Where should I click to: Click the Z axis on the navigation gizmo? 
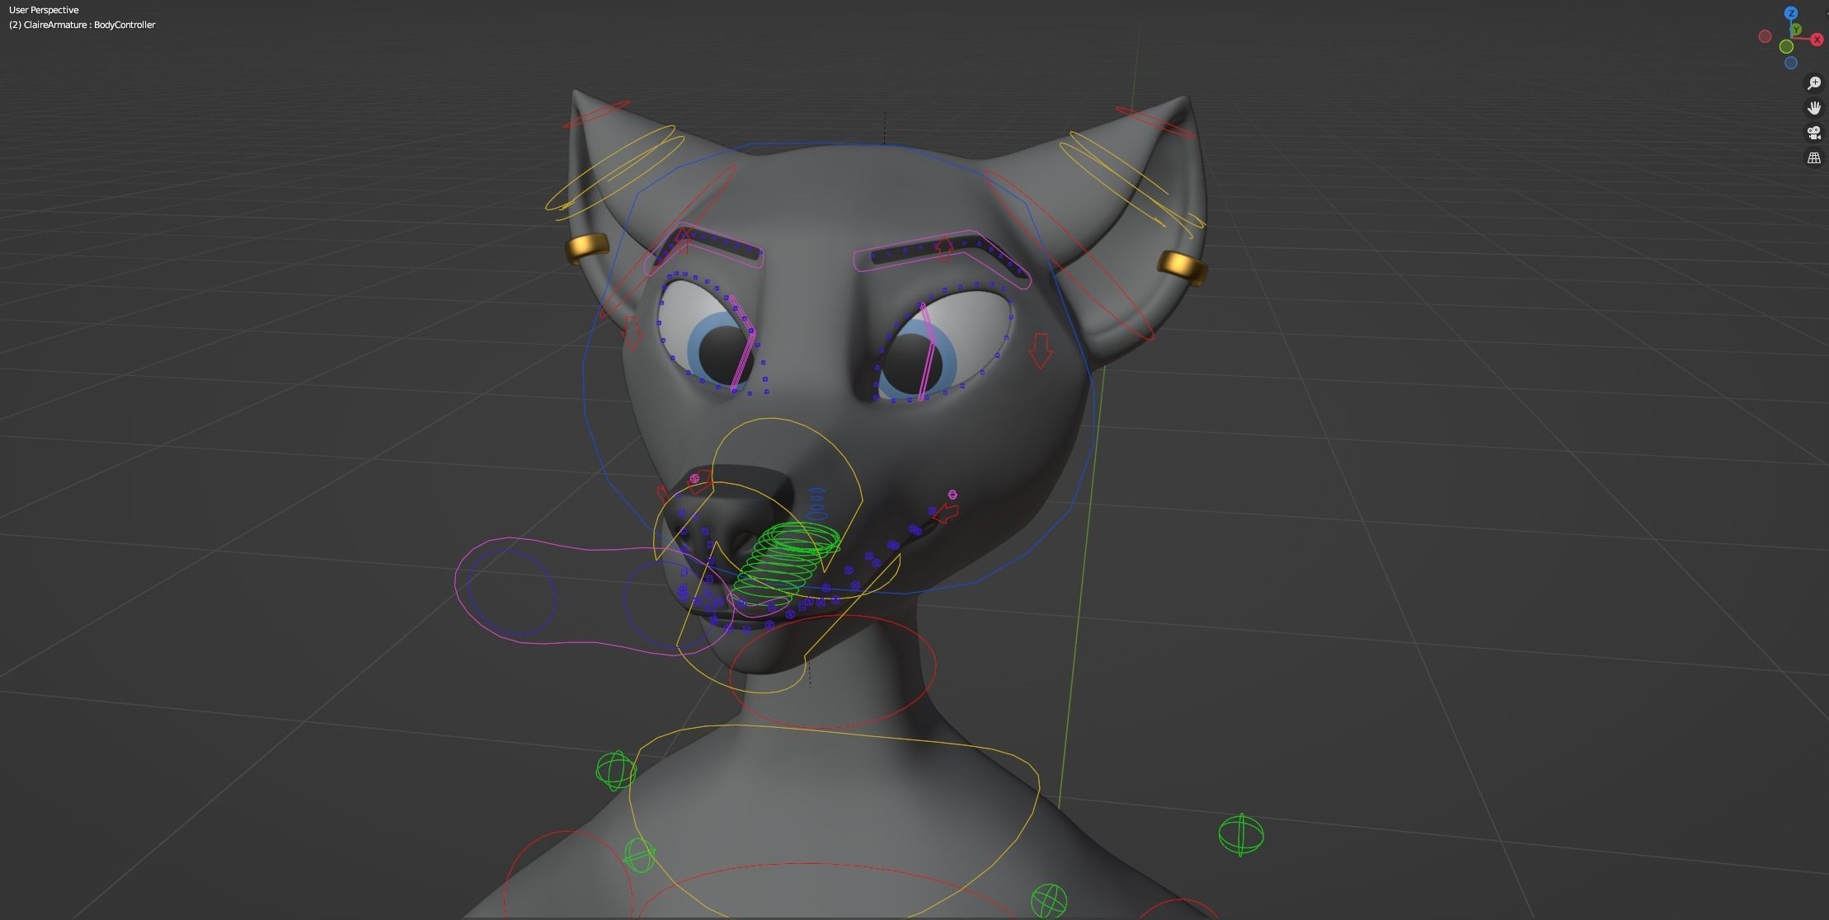[1790, 13]
